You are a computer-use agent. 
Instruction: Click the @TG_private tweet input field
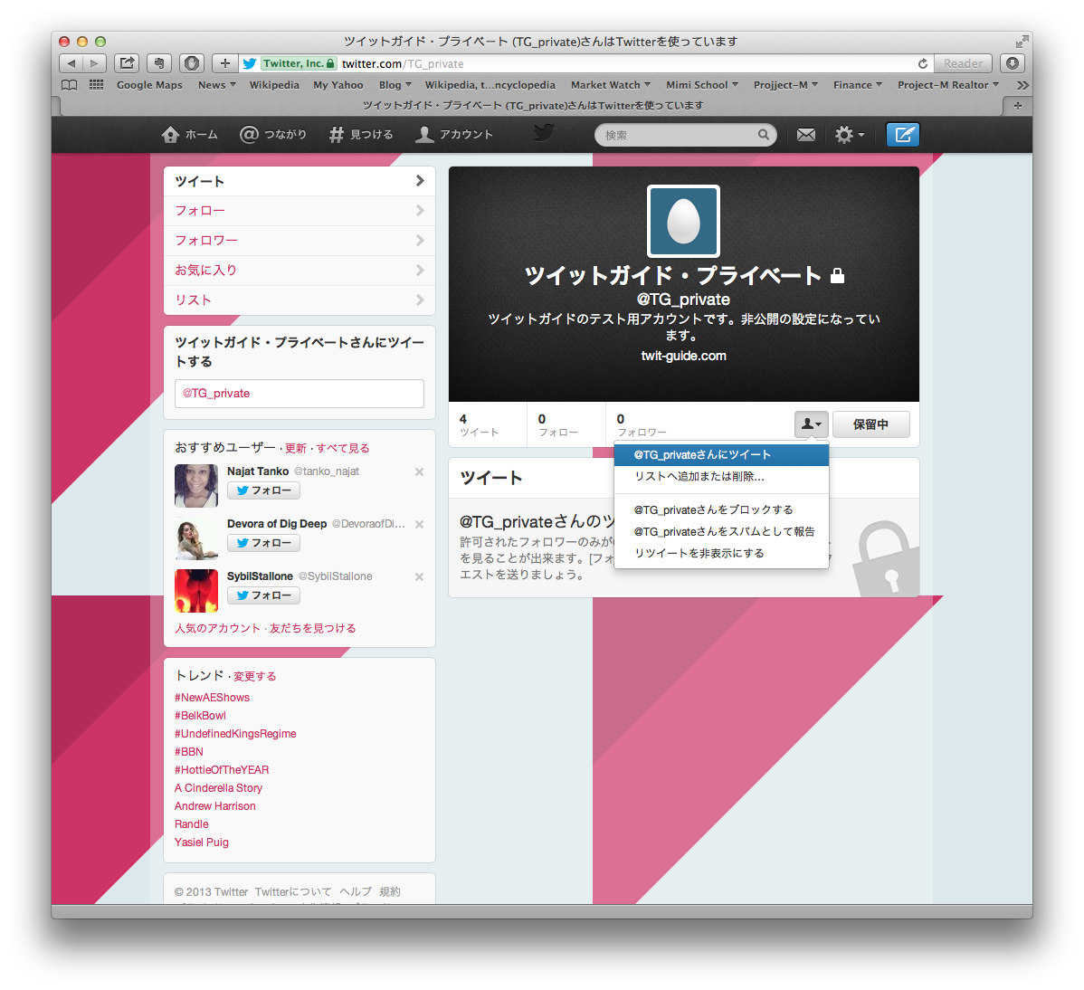tap(300, 394)
